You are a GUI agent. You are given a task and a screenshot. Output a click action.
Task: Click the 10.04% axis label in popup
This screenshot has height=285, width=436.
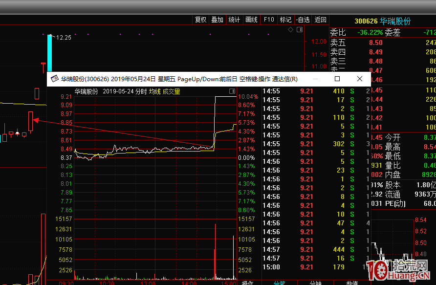pos(248,96)
